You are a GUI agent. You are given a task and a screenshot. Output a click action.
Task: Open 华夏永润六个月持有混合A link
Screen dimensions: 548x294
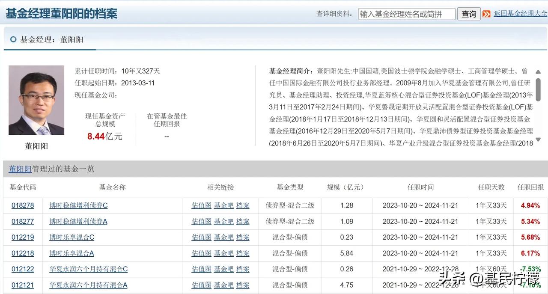(x=89, y=285)
